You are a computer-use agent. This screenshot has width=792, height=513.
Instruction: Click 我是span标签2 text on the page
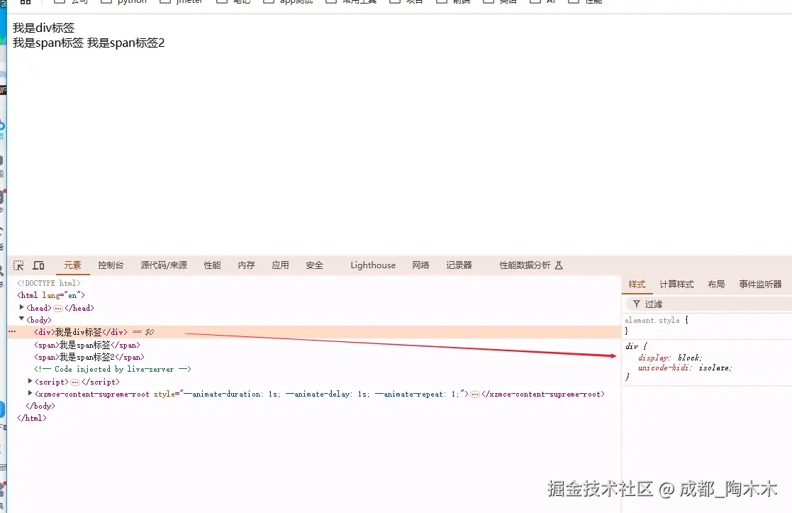pos(126,43)
